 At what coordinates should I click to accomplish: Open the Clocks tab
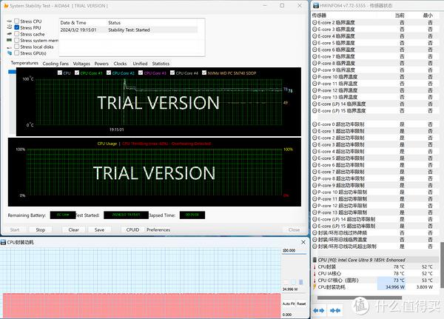[120, 64]
